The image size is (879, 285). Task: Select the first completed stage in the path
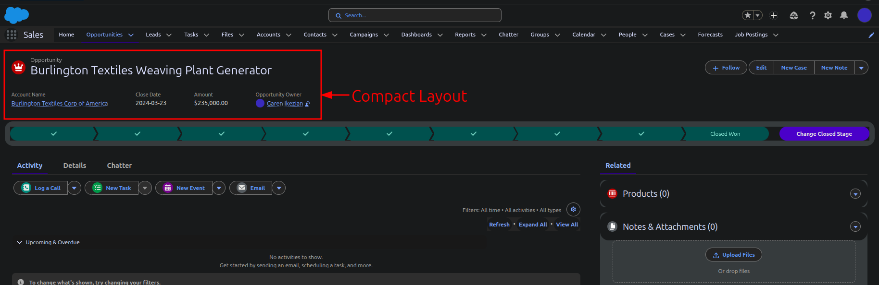pos(54,134)
